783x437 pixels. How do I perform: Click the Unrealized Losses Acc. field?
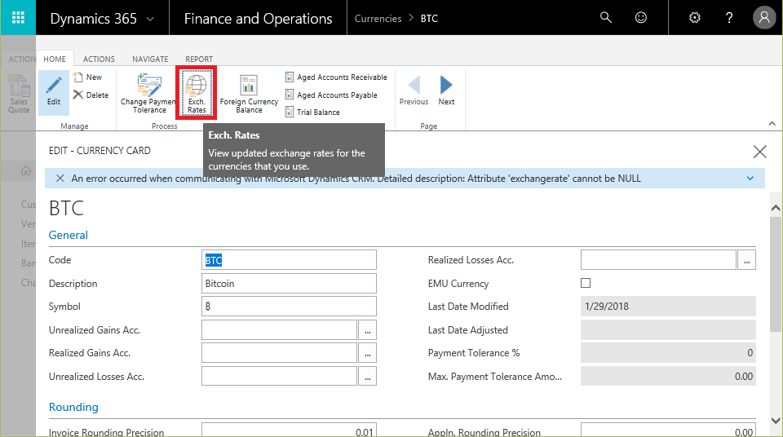pyautogui.click(x=279, y=377)
